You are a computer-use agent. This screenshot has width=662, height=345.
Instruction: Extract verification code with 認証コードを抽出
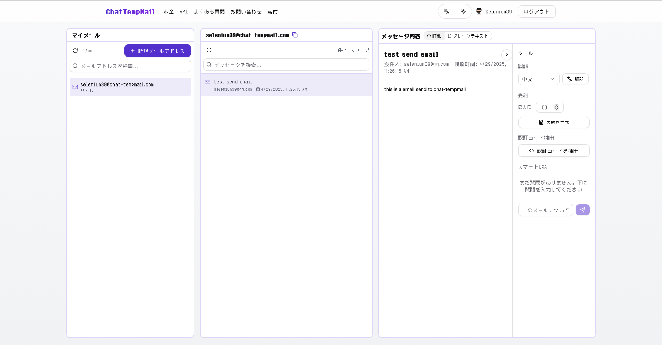[553, 151]
